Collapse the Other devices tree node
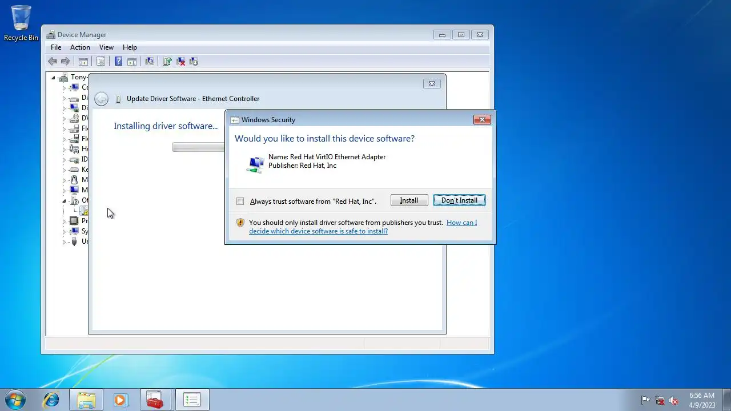 click(x=64, y=201)
